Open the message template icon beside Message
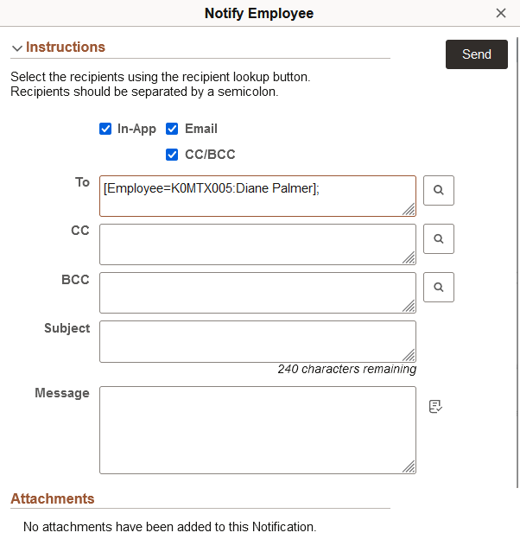520x539 pixels. 435,406
